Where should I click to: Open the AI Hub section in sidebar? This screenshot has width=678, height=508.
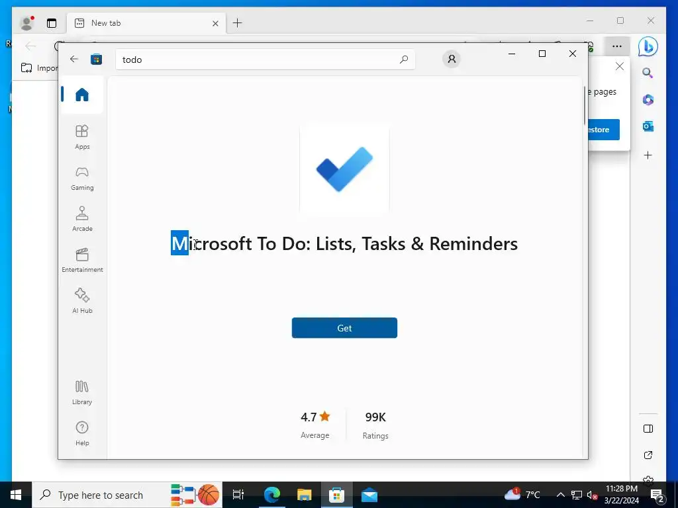click(x=81, y=301)
